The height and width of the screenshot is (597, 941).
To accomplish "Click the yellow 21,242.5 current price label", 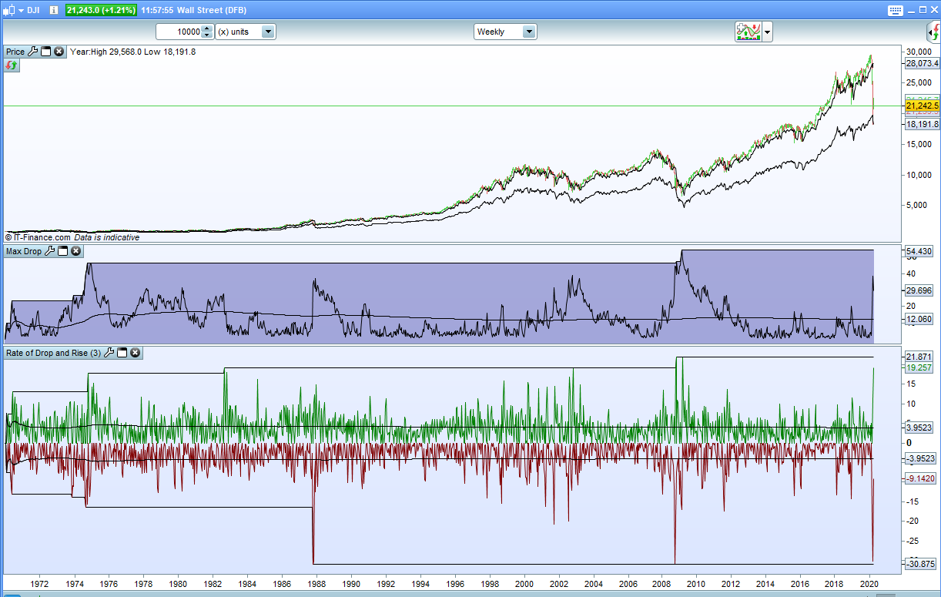I will (923, 106).
